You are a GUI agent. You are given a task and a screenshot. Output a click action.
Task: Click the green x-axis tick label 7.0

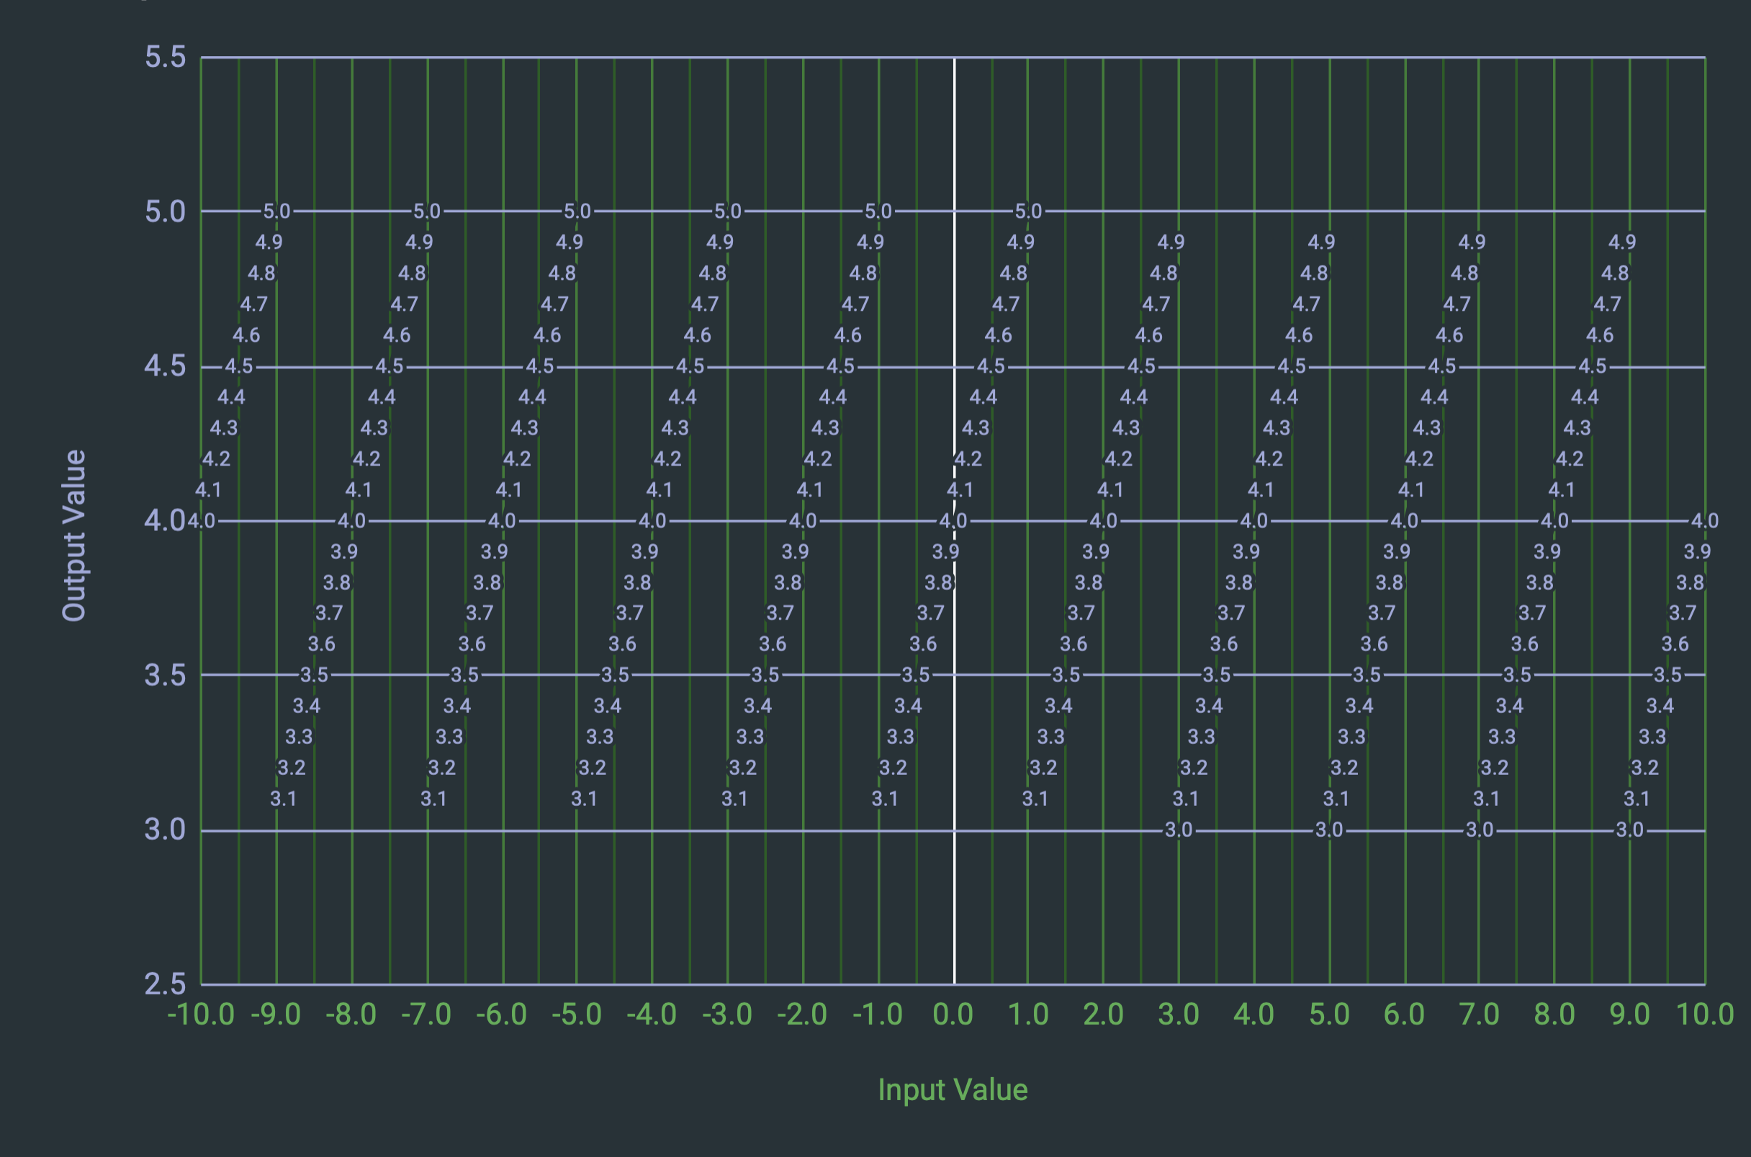[x=1480, y=1015]
